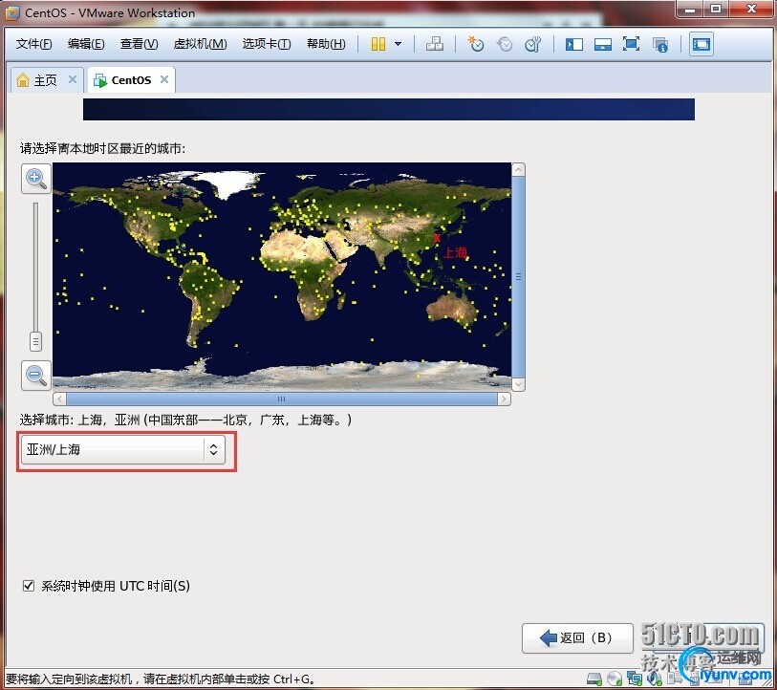Click the map's vertical scrollbar up arrow
Image resolution: width=777 pixels, height=690 pixels.
518,170
